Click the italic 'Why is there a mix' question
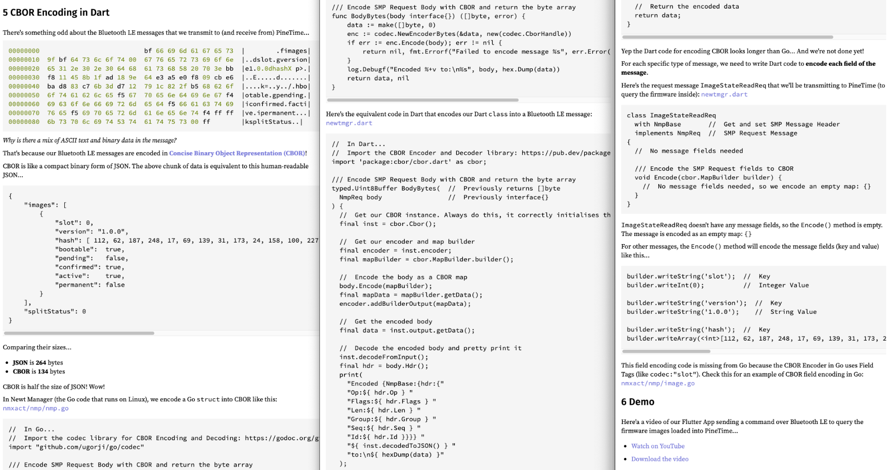891x470 pixels. (x=90, y=140)
